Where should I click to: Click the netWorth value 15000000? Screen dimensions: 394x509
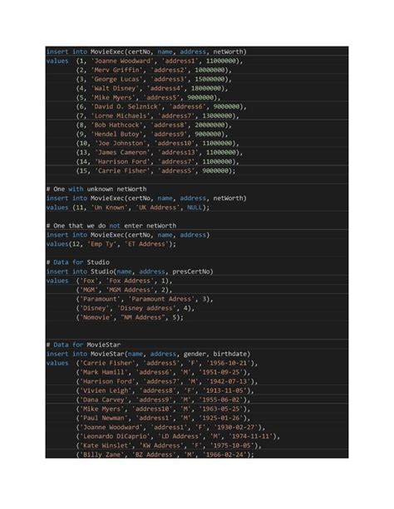pos(209,79)
